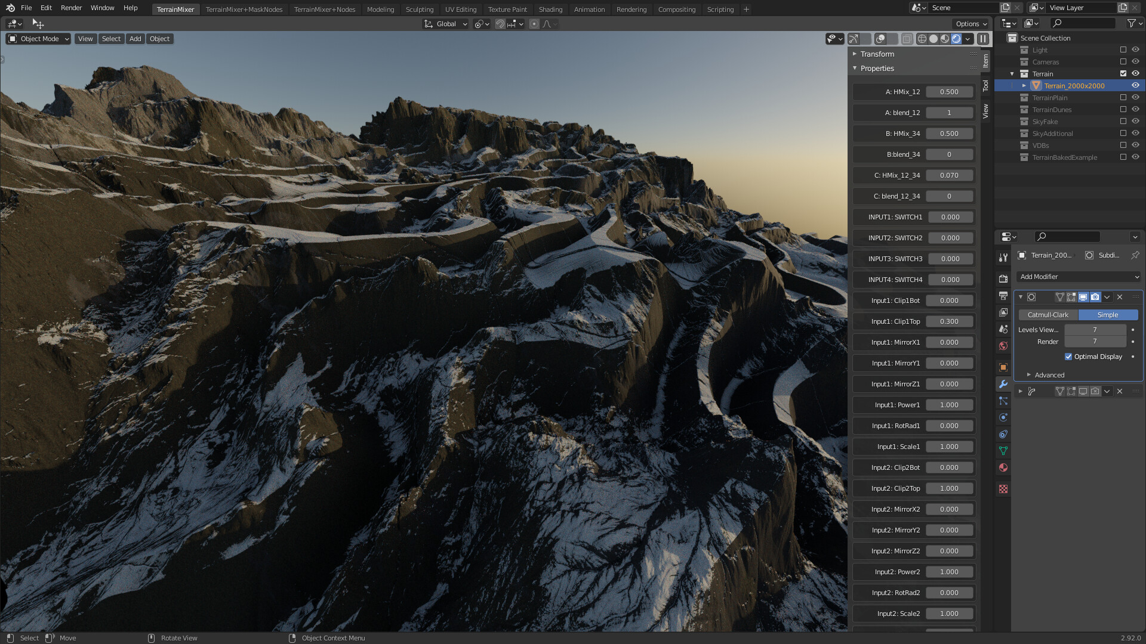Switch the Subdivision modifier to Catmull-Clark

[x=1048, y=314]
